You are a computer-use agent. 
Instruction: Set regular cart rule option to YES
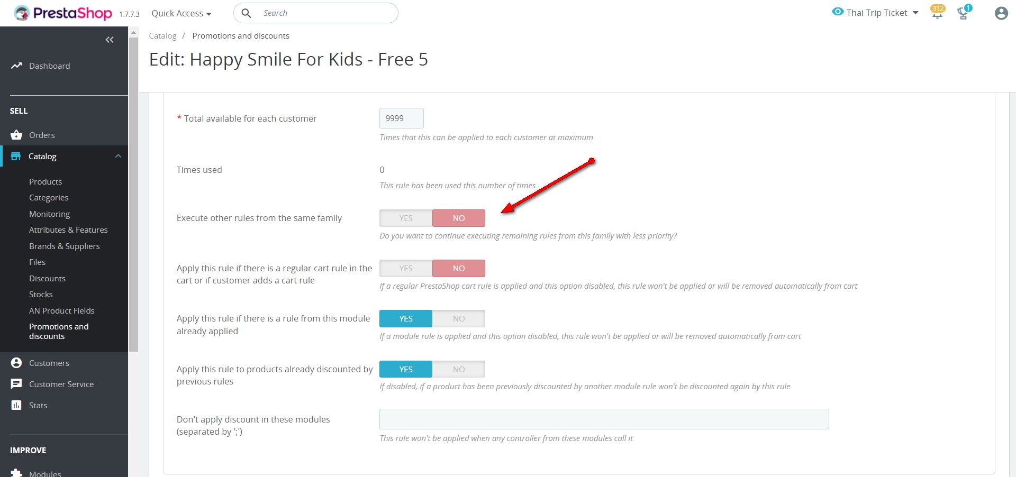click(x=406, y=268)
